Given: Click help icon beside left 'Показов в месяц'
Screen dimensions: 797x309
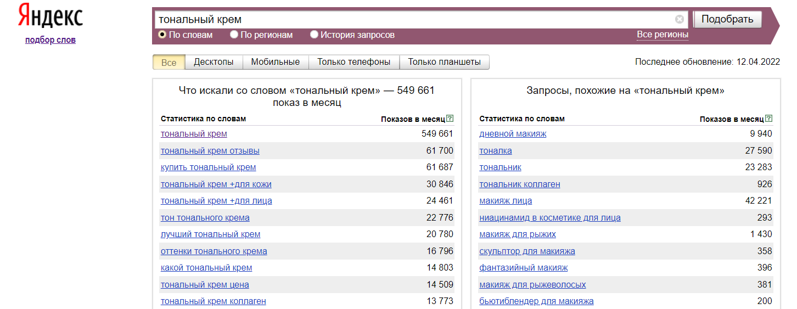Looking at the screenshot, I should 450,119.
